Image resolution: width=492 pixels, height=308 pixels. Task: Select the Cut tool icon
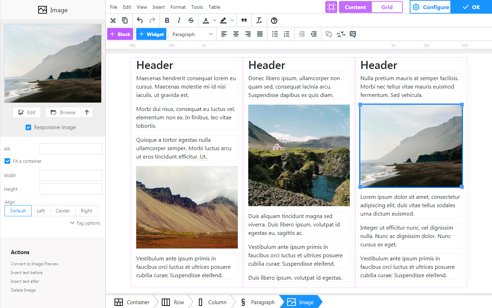(x=113, y=20)
